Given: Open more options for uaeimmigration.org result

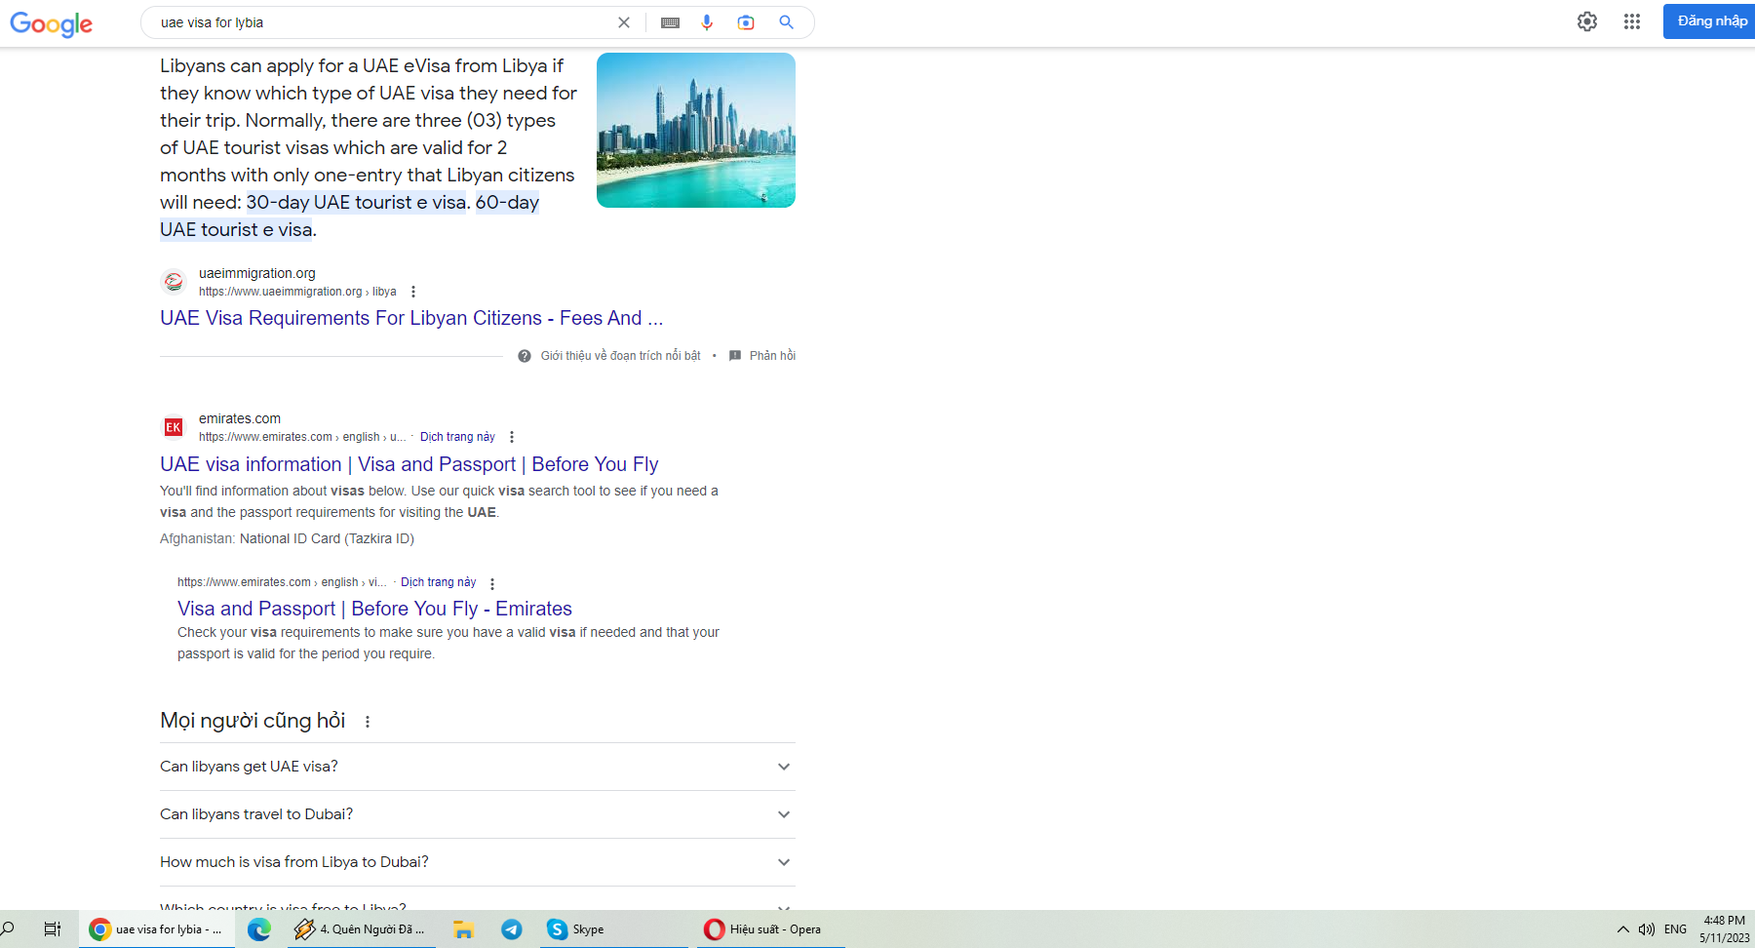Looking at the screenshot, I should (413, 292).
